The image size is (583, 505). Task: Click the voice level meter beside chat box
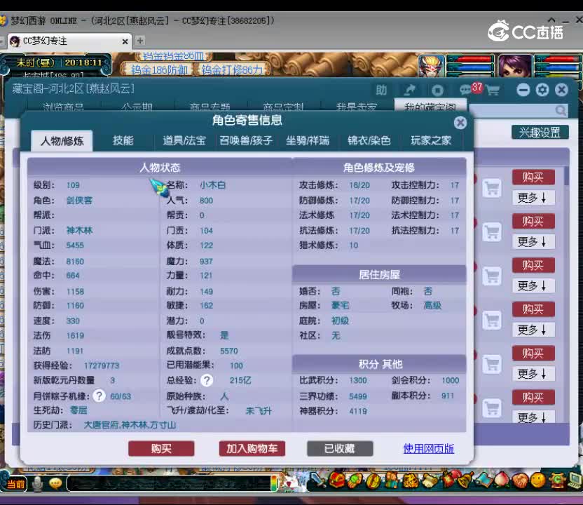point(275,483)
